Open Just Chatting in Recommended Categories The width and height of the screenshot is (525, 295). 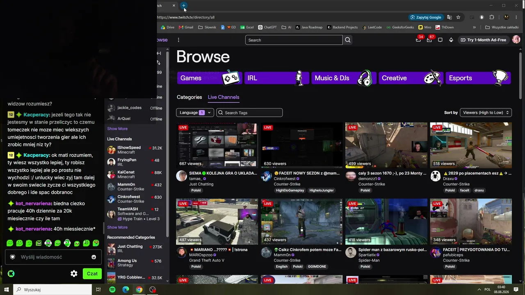pos(135,249)
